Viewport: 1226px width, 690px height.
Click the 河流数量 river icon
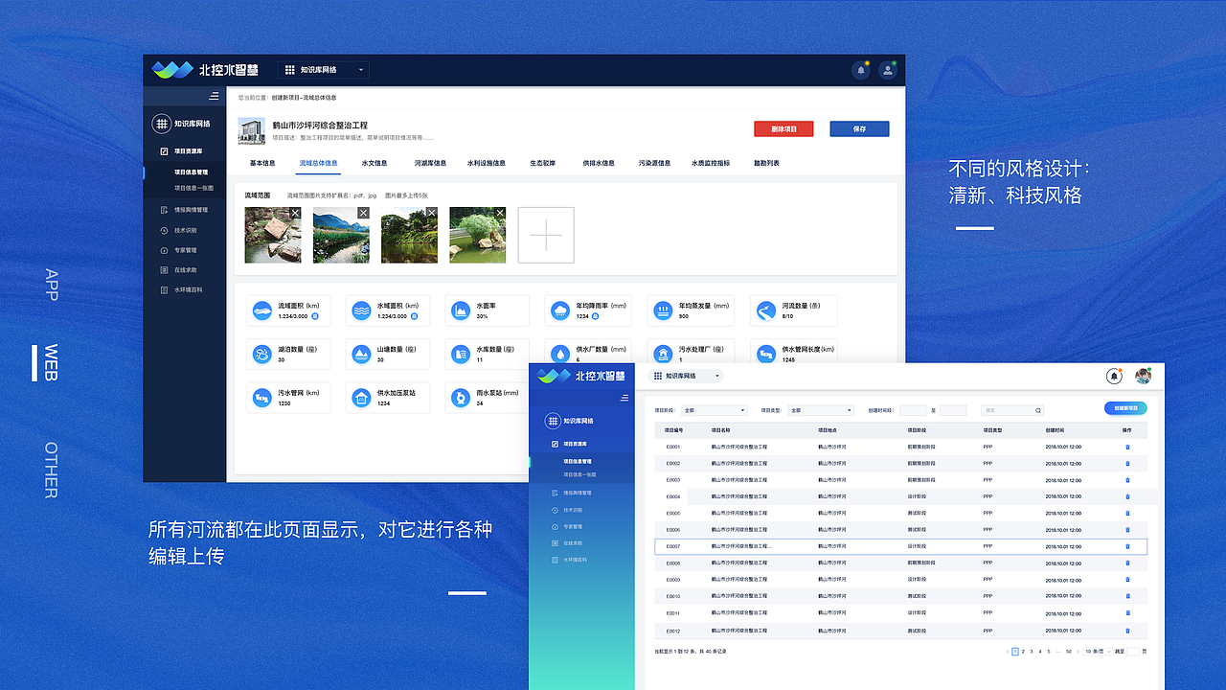pyautogui.click(x=766, y=310)
